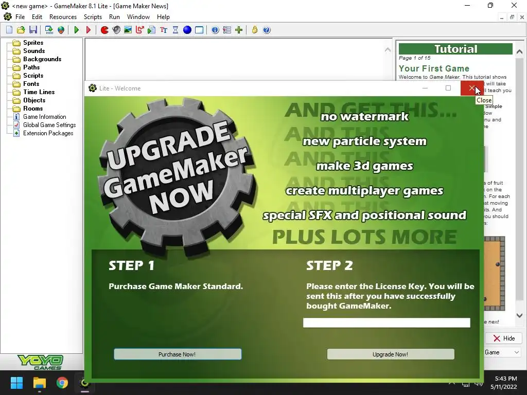Click the License Key input field
527x395 pixels.
[x=387, y=323]
